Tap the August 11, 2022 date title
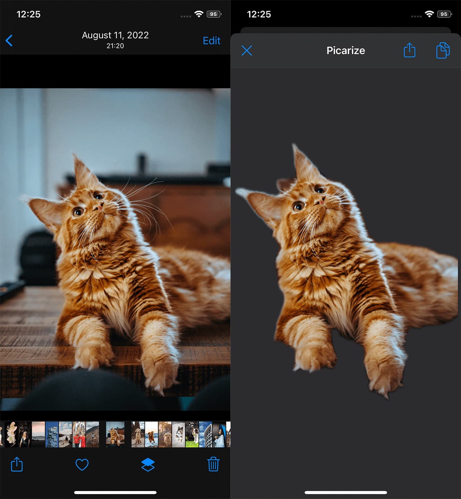 click(x=115, y=35)
